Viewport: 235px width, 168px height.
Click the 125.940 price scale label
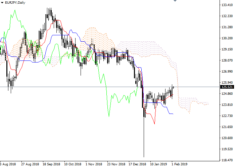pos(227,83)
